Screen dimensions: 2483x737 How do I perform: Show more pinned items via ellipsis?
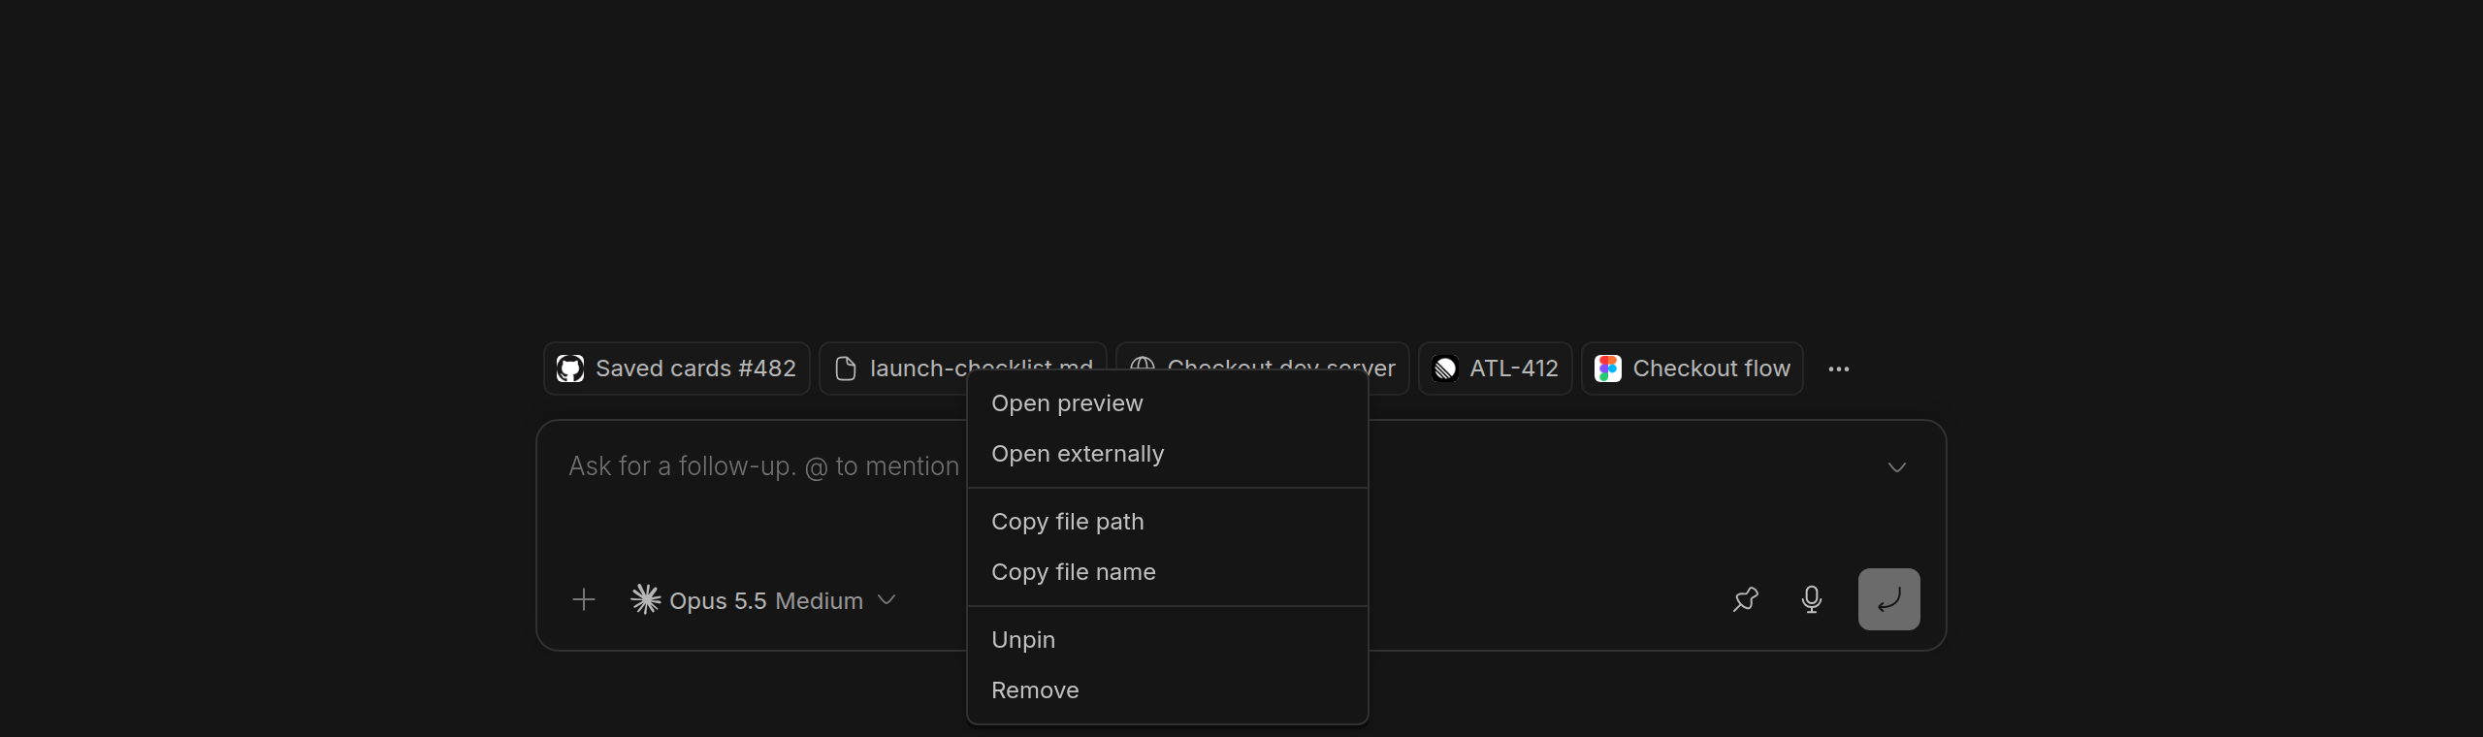tap(1839, 368)
